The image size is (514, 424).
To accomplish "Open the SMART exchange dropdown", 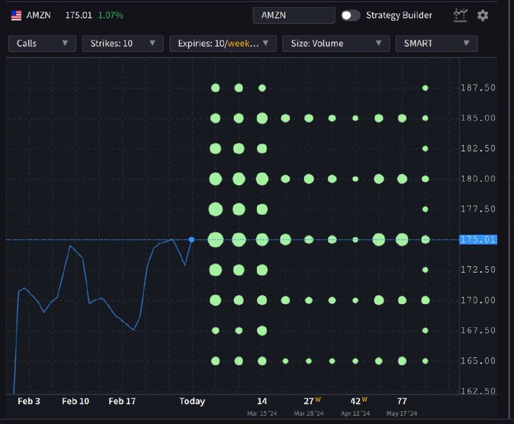I will [436, 44].
